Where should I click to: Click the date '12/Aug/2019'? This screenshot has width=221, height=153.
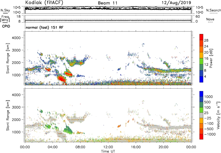(x=176, y=3)
